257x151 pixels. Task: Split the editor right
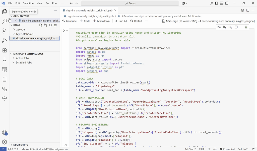248,10
